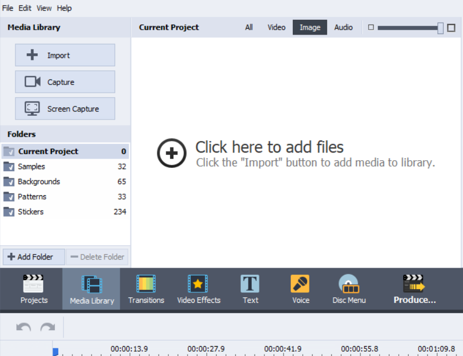
Task: Click the Redo arrow
Action: point(48,327)
